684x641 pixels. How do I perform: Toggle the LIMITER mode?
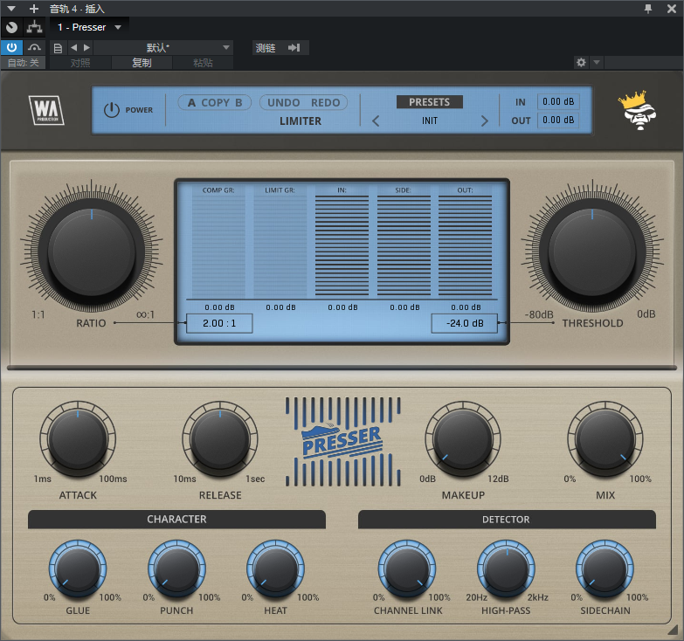click(301, 121)
